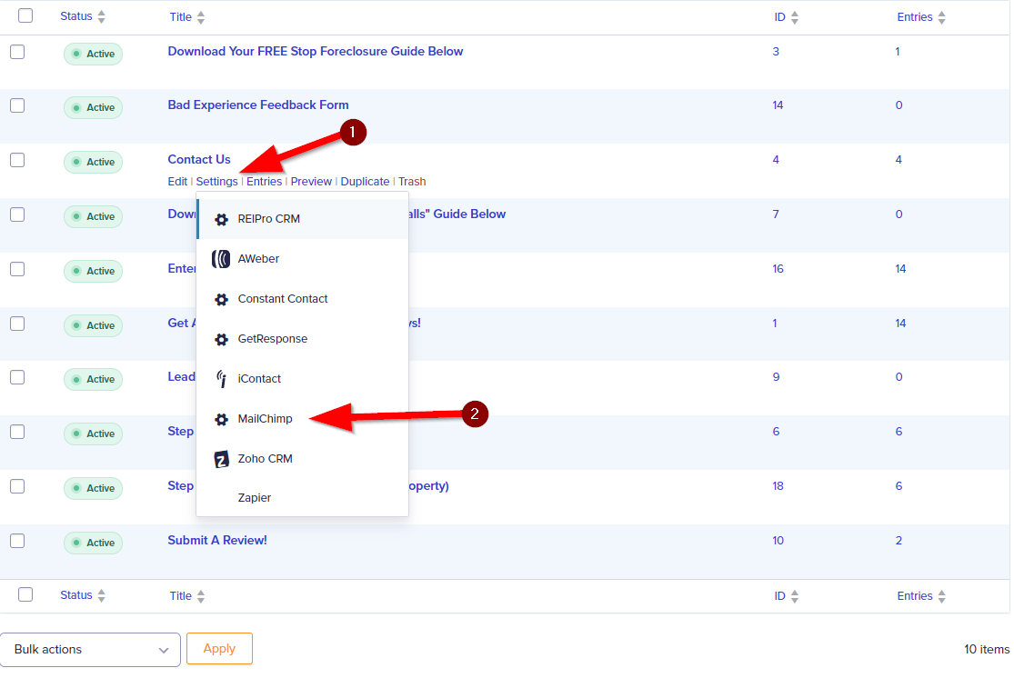Open Download Your FREE Stop Foreclosure Guide form
The height and width of the screenshot is (678, 1014).
tap(316, 52)
